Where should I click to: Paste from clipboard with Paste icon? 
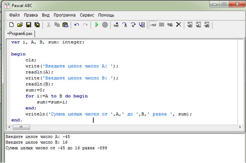point(66,25)
